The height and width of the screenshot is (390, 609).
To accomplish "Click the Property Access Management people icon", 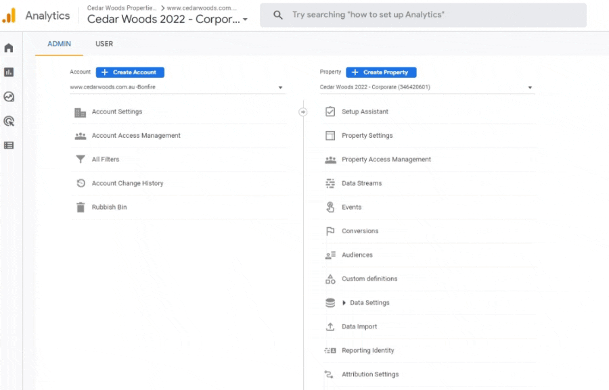I will click(x=330, y=160).
